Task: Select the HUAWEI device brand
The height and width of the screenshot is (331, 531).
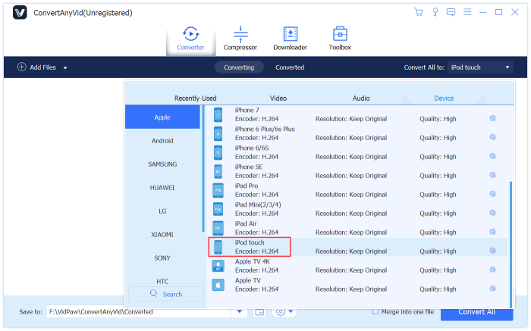Action: [x=162, y=188]
